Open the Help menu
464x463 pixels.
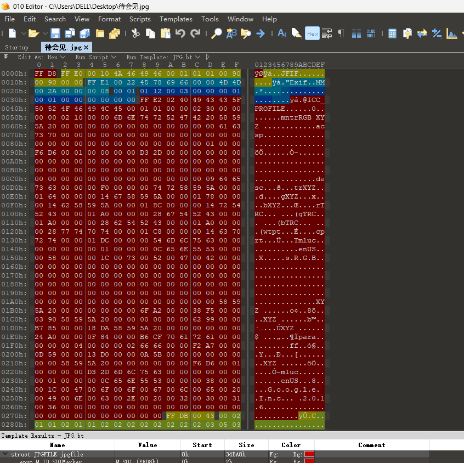[x=269, y=19]
